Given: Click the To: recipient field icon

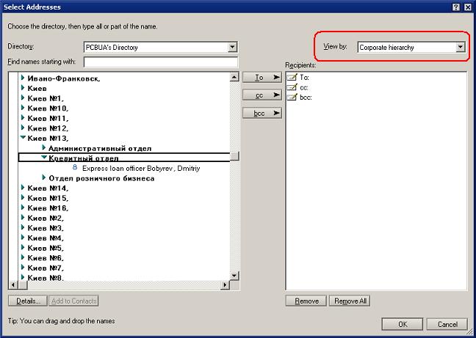Looking at the screenshot, I should tap(292, 77).
